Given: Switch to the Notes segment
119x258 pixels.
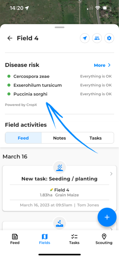Looking at the screenshot, I should (59, 138).
